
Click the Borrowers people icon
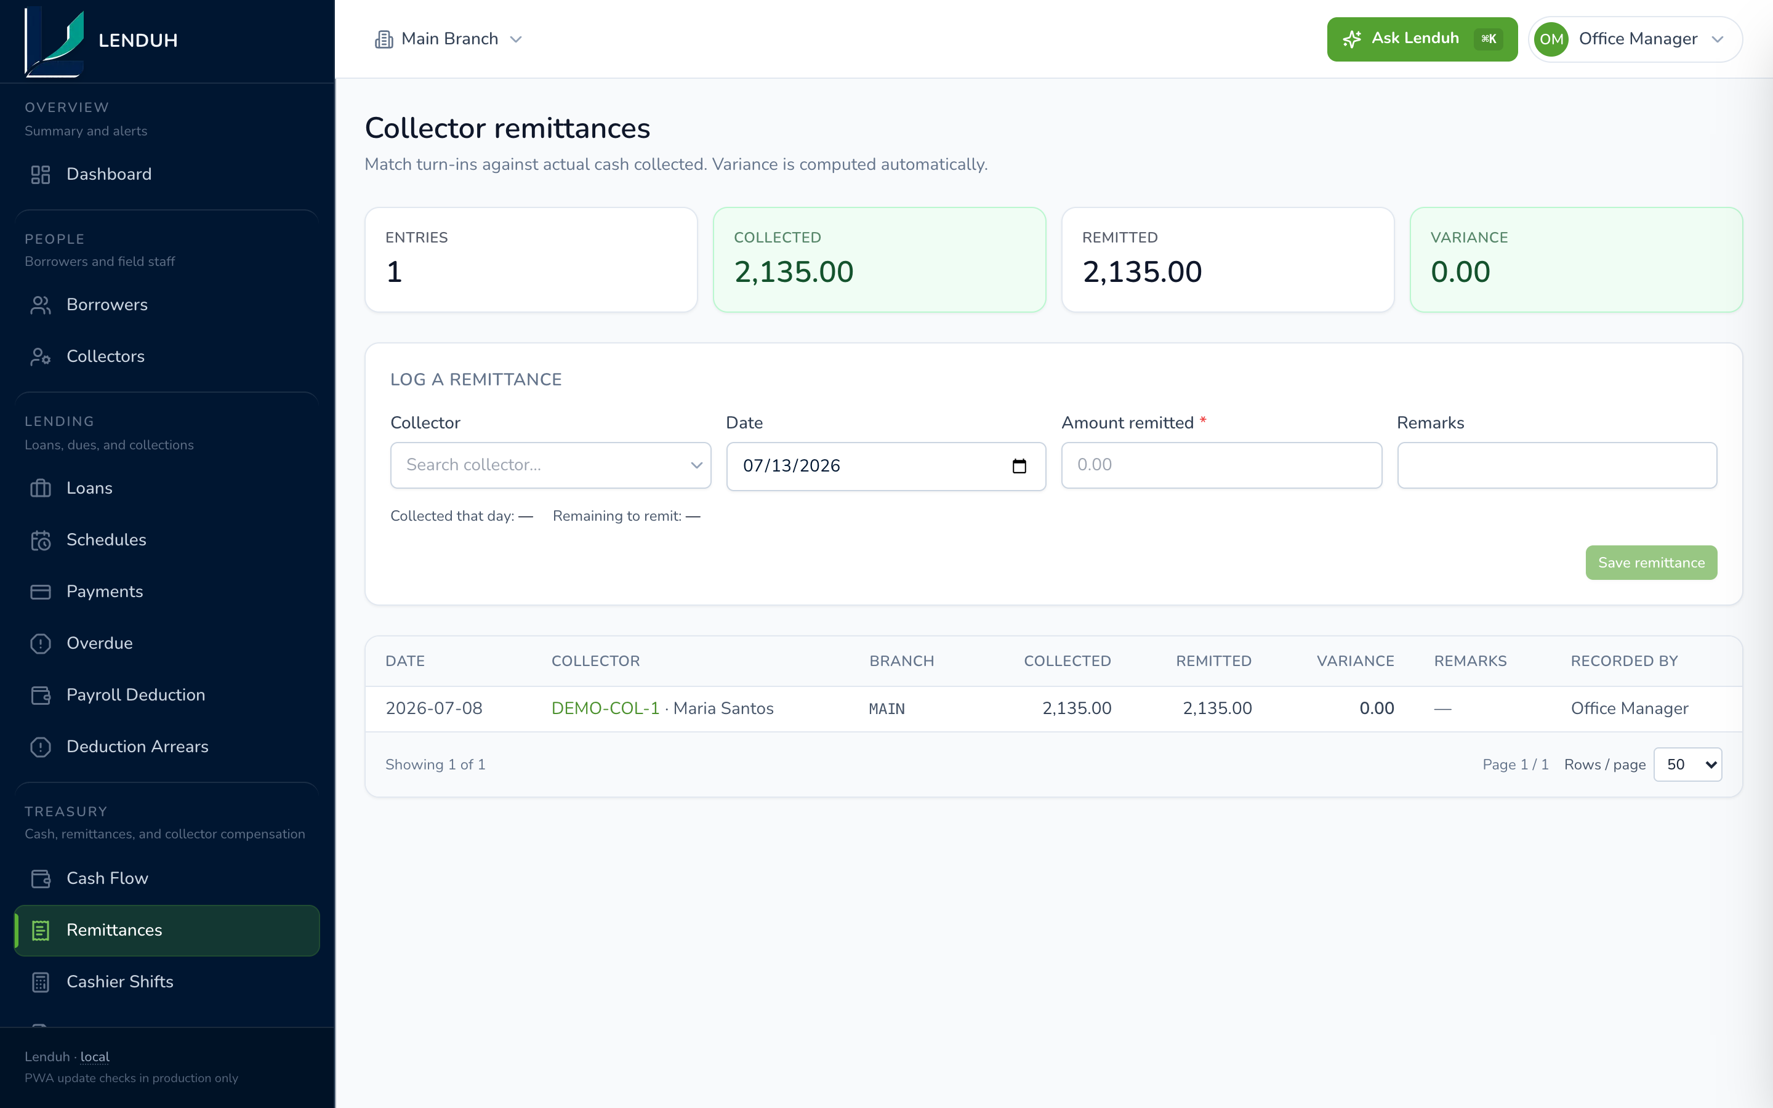(40, 305)
